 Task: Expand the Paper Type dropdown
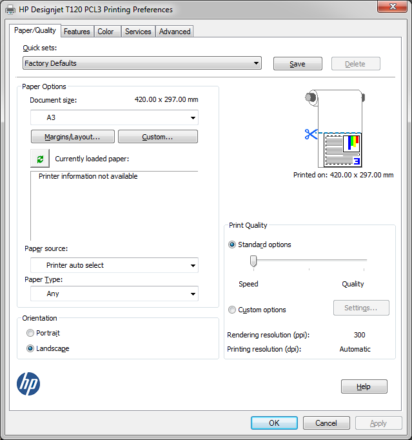(114, 294)
